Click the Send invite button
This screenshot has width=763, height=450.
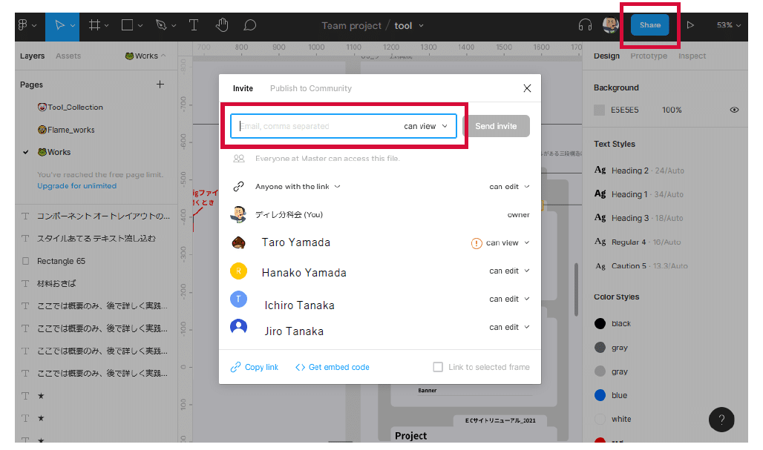496,126
